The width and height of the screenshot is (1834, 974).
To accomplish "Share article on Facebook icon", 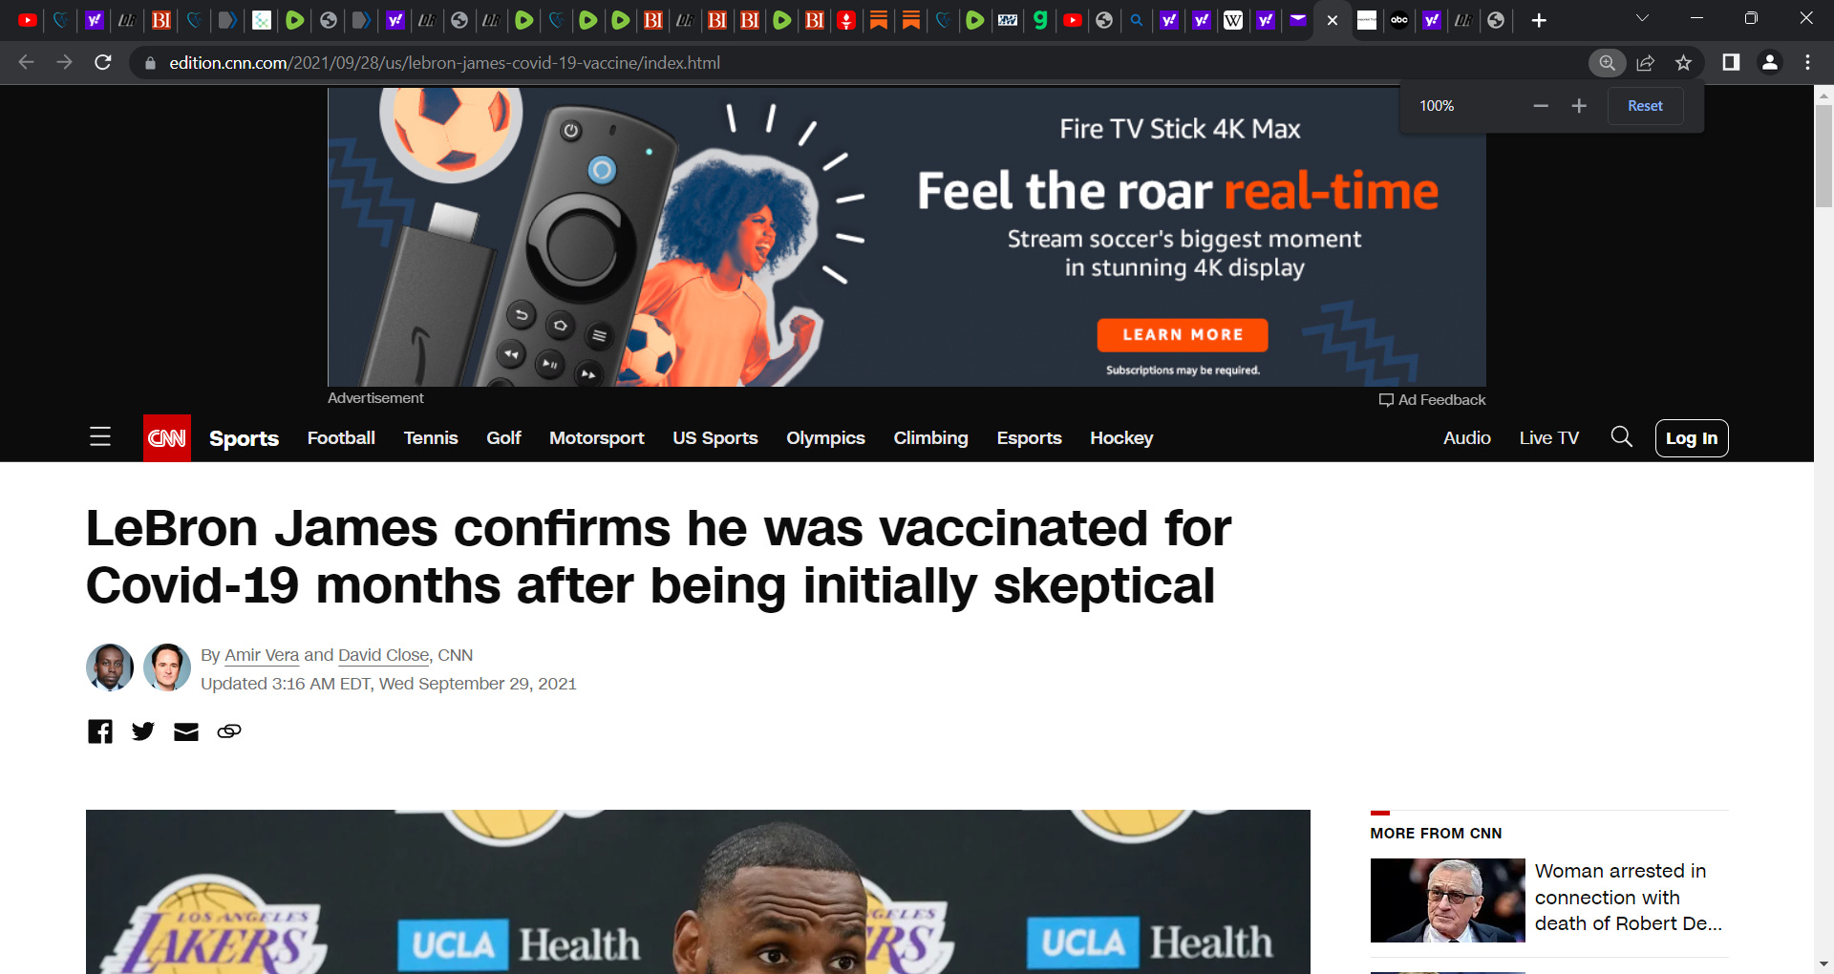I will [100, 731].
